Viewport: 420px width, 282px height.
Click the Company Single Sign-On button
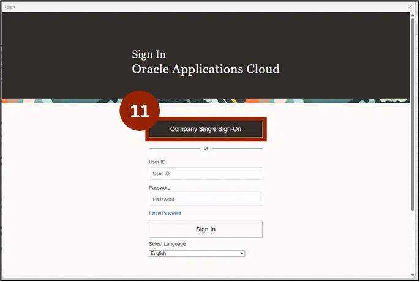(x=206, y=129)
